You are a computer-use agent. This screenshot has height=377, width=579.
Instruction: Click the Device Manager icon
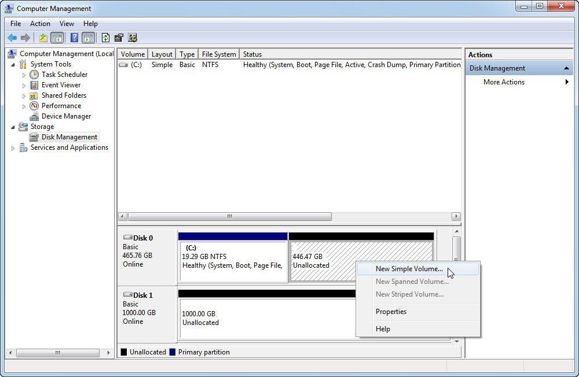[x=34, y=116]
